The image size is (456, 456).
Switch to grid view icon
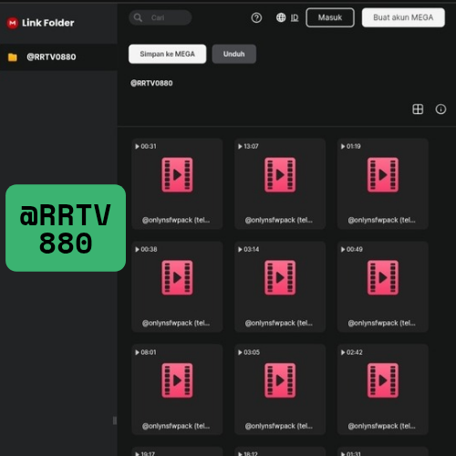tap(418, 109)
